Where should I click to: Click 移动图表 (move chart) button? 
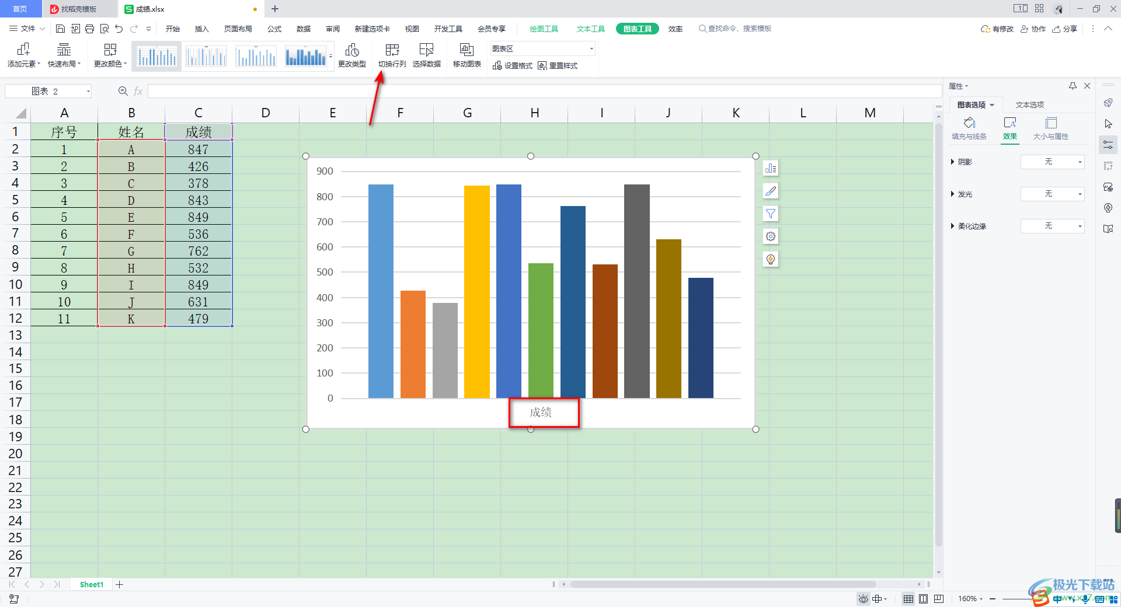pyautogui.click(x=467, y=56)
